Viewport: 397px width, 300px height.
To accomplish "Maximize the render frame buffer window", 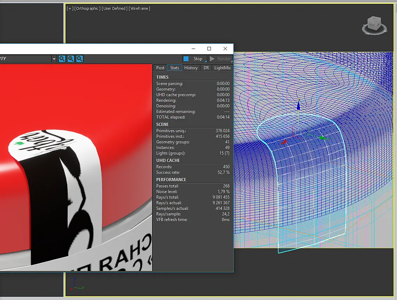I will coord(209,49).
